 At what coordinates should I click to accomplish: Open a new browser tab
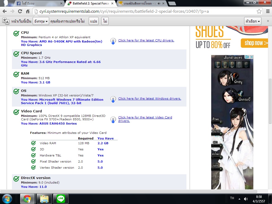point(172,3)
